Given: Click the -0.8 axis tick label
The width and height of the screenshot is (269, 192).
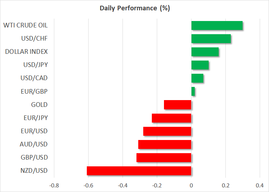Looking at the screenshot, I should click(x=54, y=186).
